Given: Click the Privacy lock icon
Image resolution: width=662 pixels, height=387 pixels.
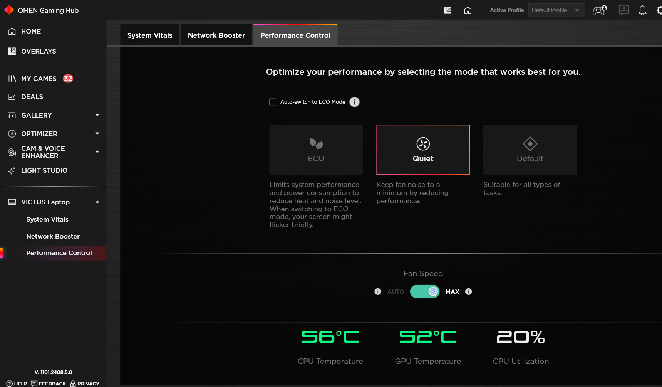Looking at the screenshot, I should tap(73, 384).
